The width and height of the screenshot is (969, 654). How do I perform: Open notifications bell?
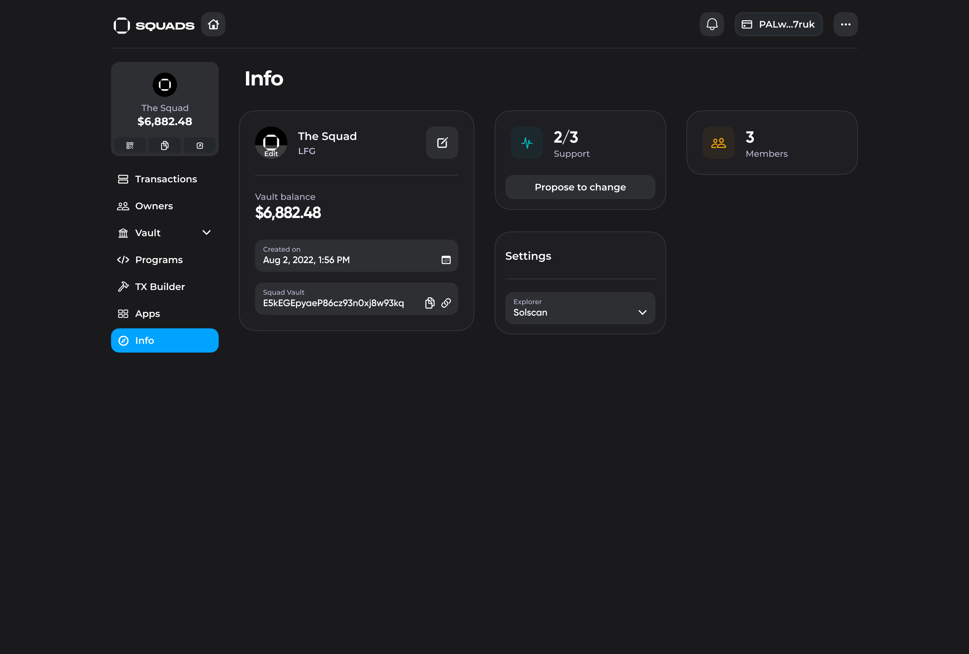tap(712, 24)
